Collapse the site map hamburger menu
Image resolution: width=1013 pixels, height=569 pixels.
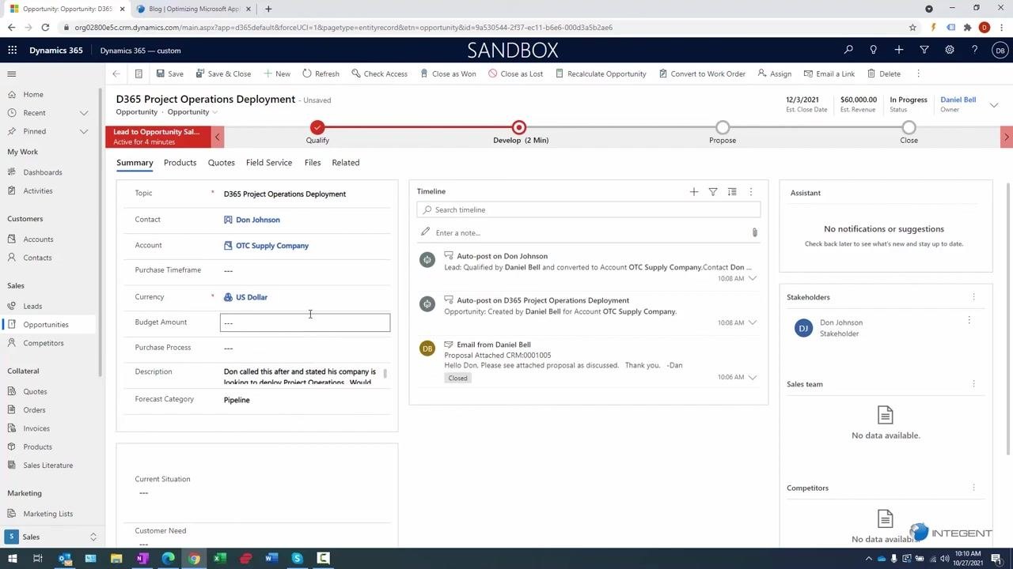12,73
